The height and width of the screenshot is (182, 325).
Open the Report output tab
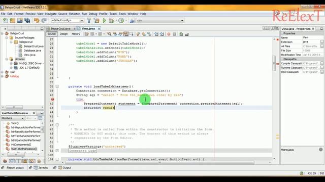15,168
